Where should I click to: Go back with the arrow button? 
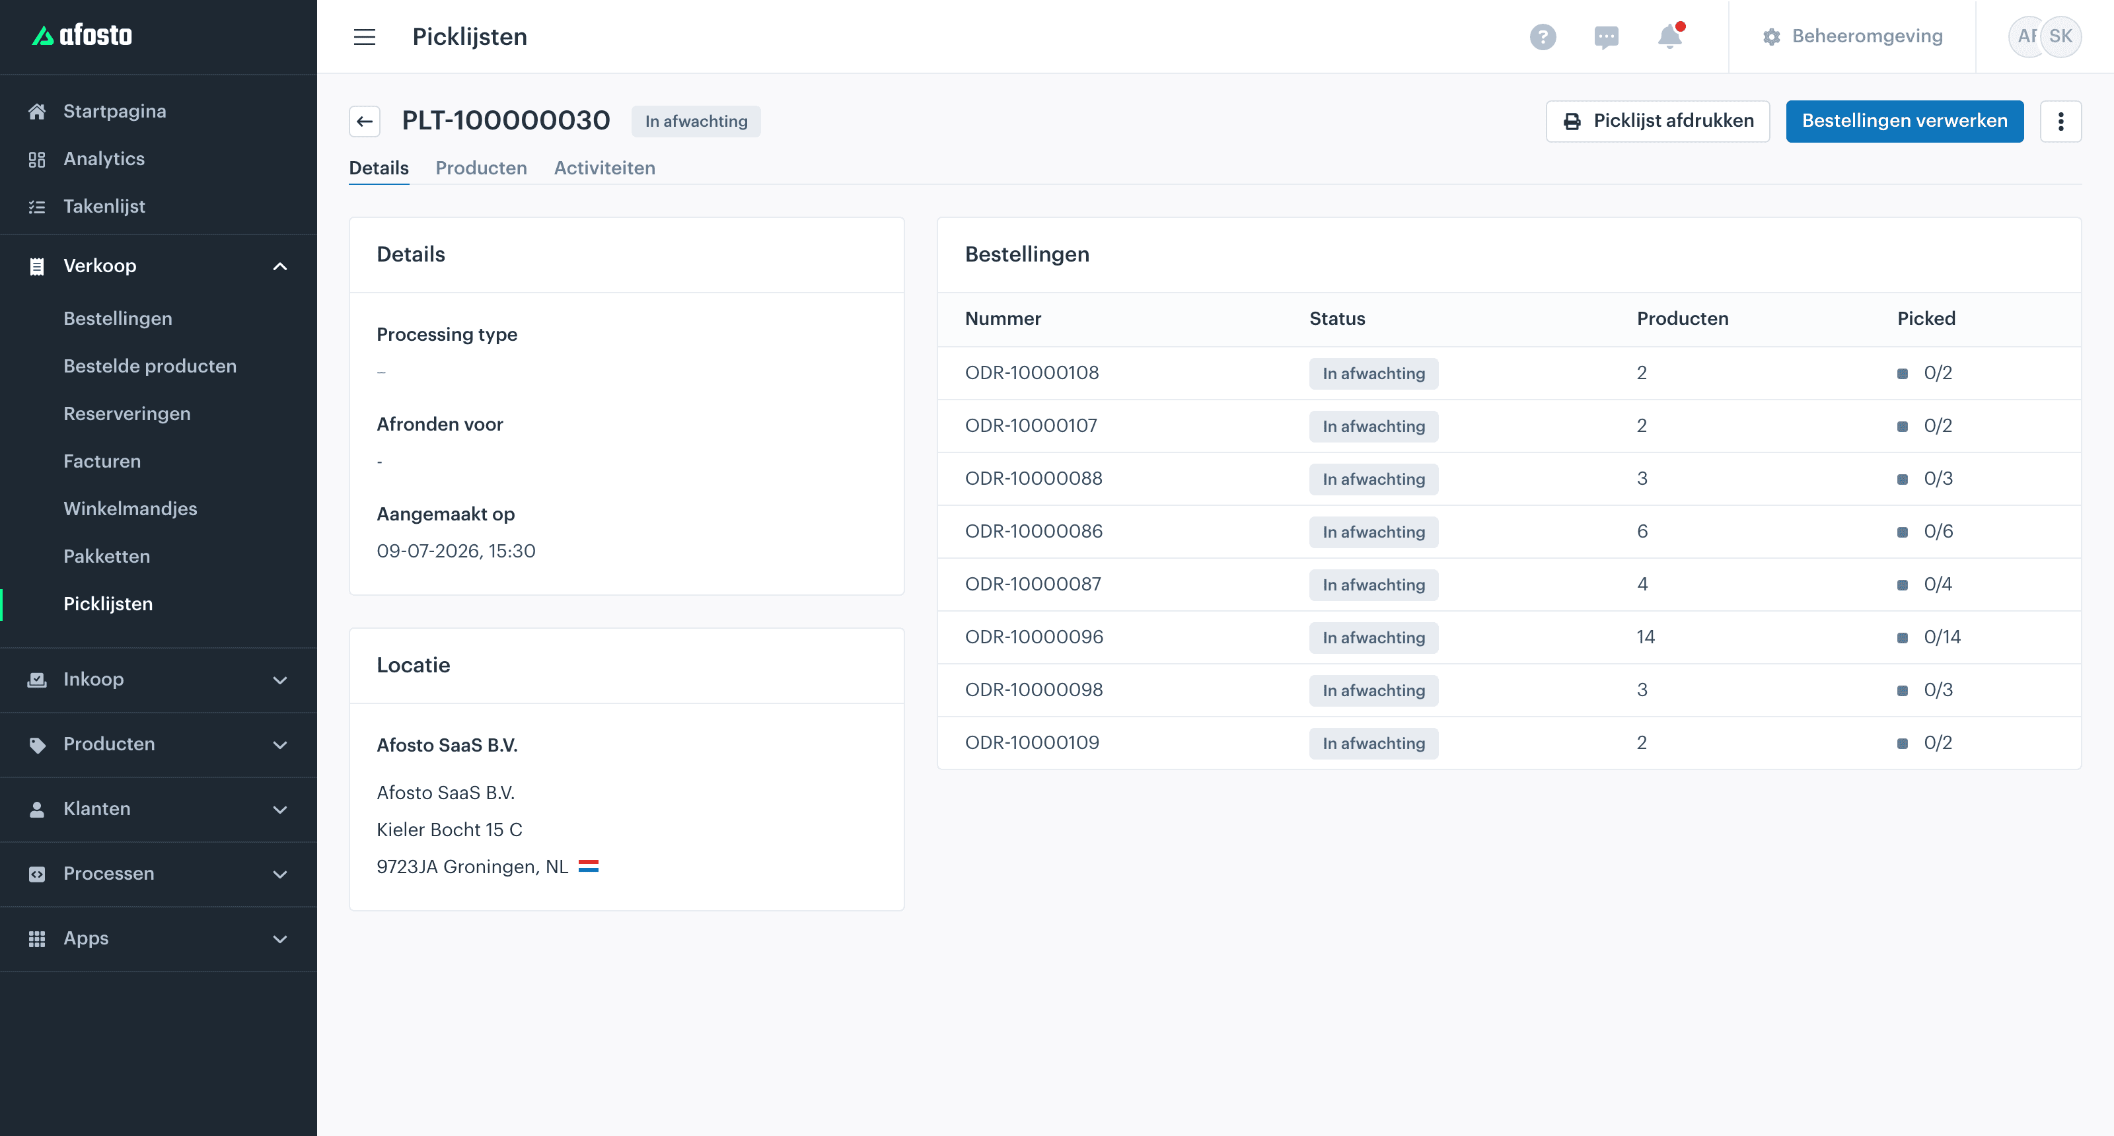(365, 122)
